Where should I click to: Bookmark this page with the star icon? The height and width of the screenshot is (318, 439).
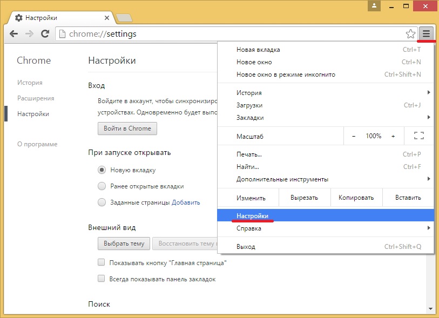click(410, 34)
